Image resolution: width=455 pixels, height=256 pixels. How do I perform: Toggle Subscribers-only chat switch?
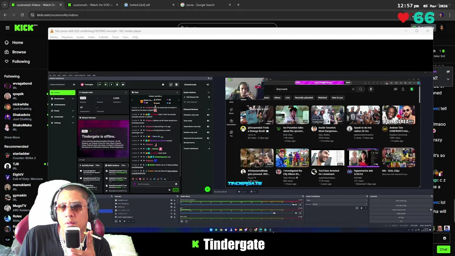point(208,127)
